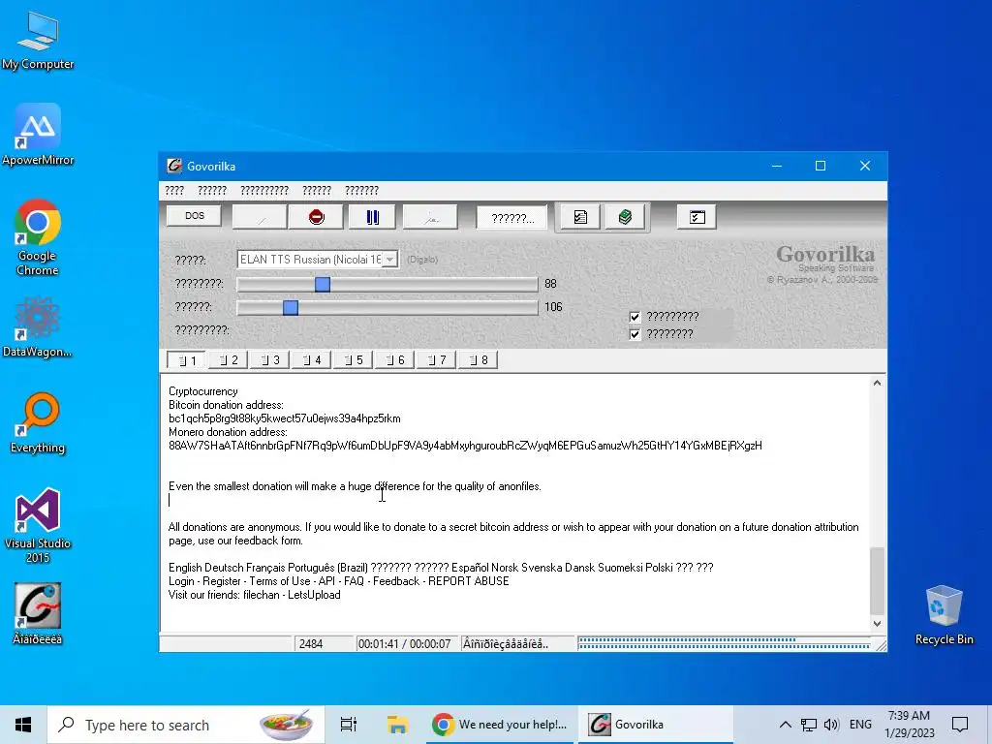
Task: Open the options window checklist icon
Action: coord(697,217)
